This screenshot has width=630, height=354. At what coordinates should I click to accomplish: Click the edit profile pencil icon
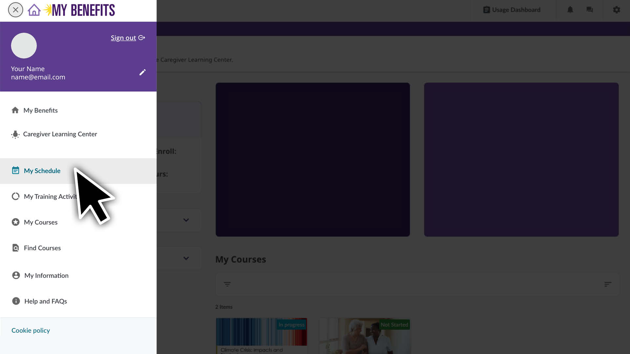[x=142, y=72]
